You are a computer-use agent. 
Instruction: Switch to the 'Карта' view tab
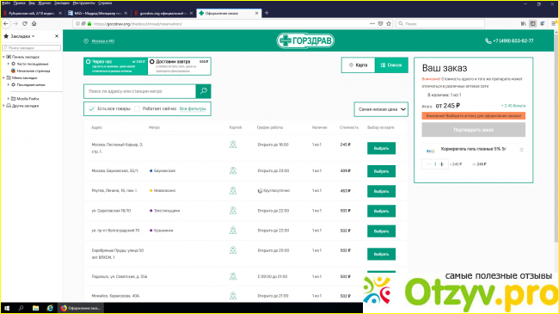[x=358, y=65]
